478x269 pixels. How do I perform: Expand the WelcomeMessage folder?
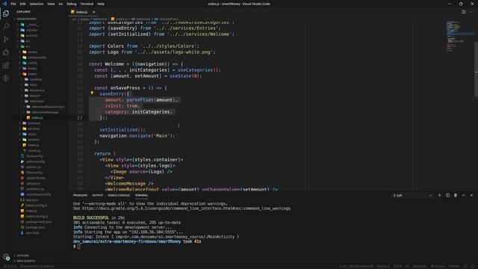click(45, 112)
